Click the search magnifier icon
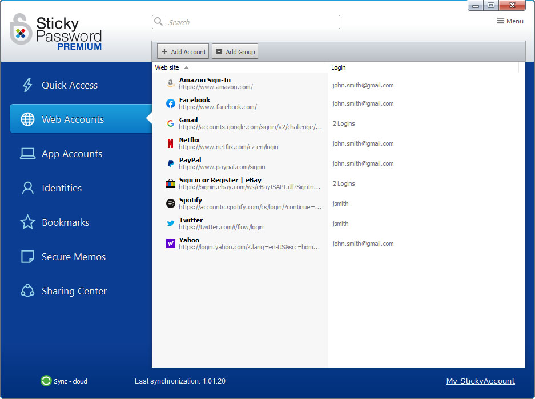The image size is (535, 399). pyautogui.click(x=158, y=22)
